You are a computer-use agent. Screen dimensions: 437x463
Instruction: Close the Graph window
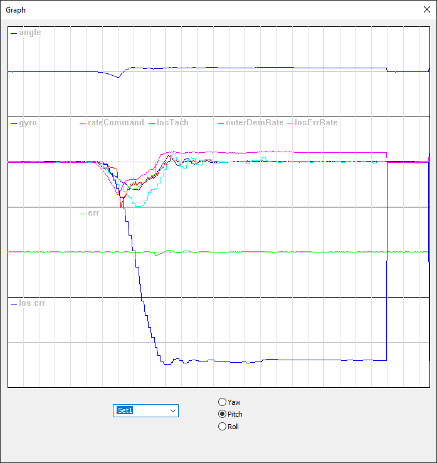(x=428, y=9)
